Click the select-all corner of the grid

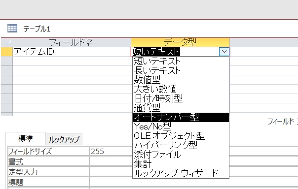point(7,42)
